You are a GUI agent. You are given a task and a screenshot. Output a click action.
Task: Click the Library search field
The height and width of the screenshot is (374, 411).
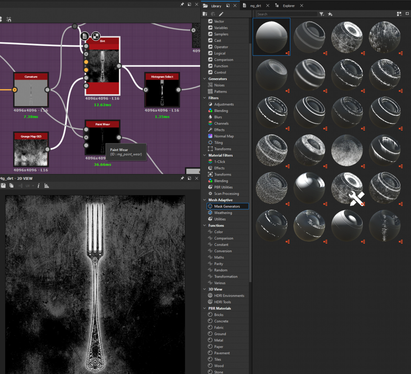(287, 14)
